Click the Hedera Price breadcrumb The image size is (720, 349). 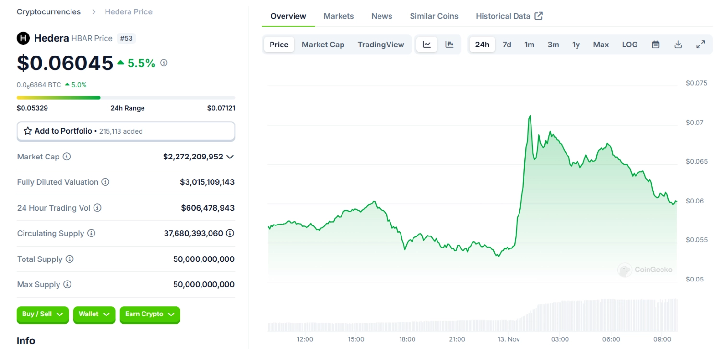coord(129,11)
